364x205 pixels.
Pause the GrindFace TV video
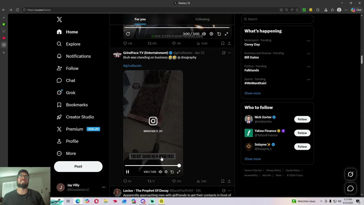click(127, 172)
